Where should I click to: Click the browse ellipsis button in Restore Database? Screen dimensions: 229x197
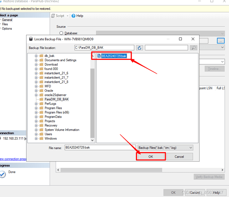(x=221, y=41)
